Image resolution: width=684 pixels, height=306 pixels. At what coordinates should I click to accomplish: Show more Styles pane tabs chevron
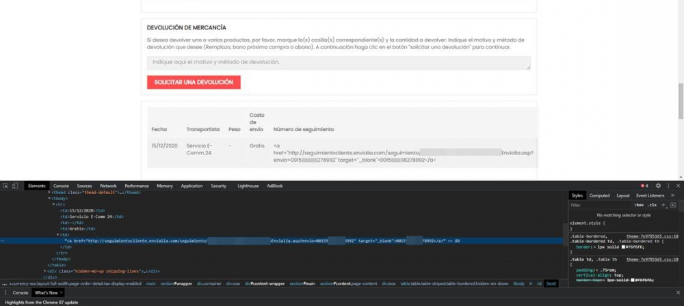tap(672, 195)
